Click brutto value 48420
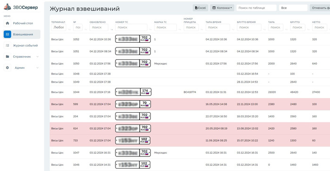 coord(294,92)
